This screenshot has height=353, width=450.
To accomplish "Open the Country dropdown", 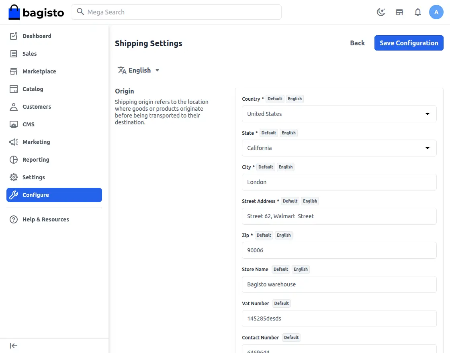I will pyautogui.click(x=339, y=114).
